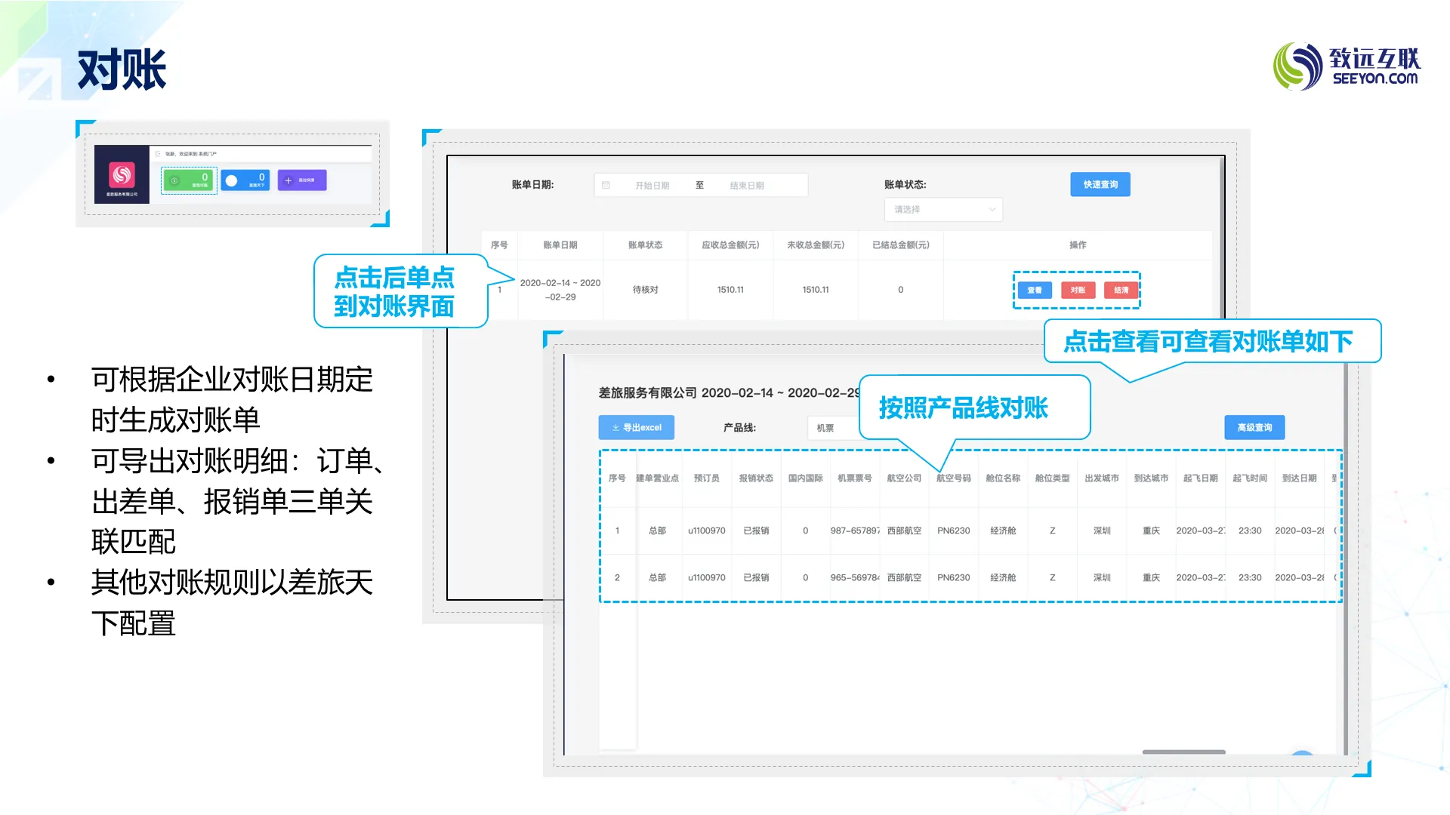This screenshot has height=815, width=1450.
Task: Click 重庆 arrival city in row 2
Action: tap(1151, 577)
